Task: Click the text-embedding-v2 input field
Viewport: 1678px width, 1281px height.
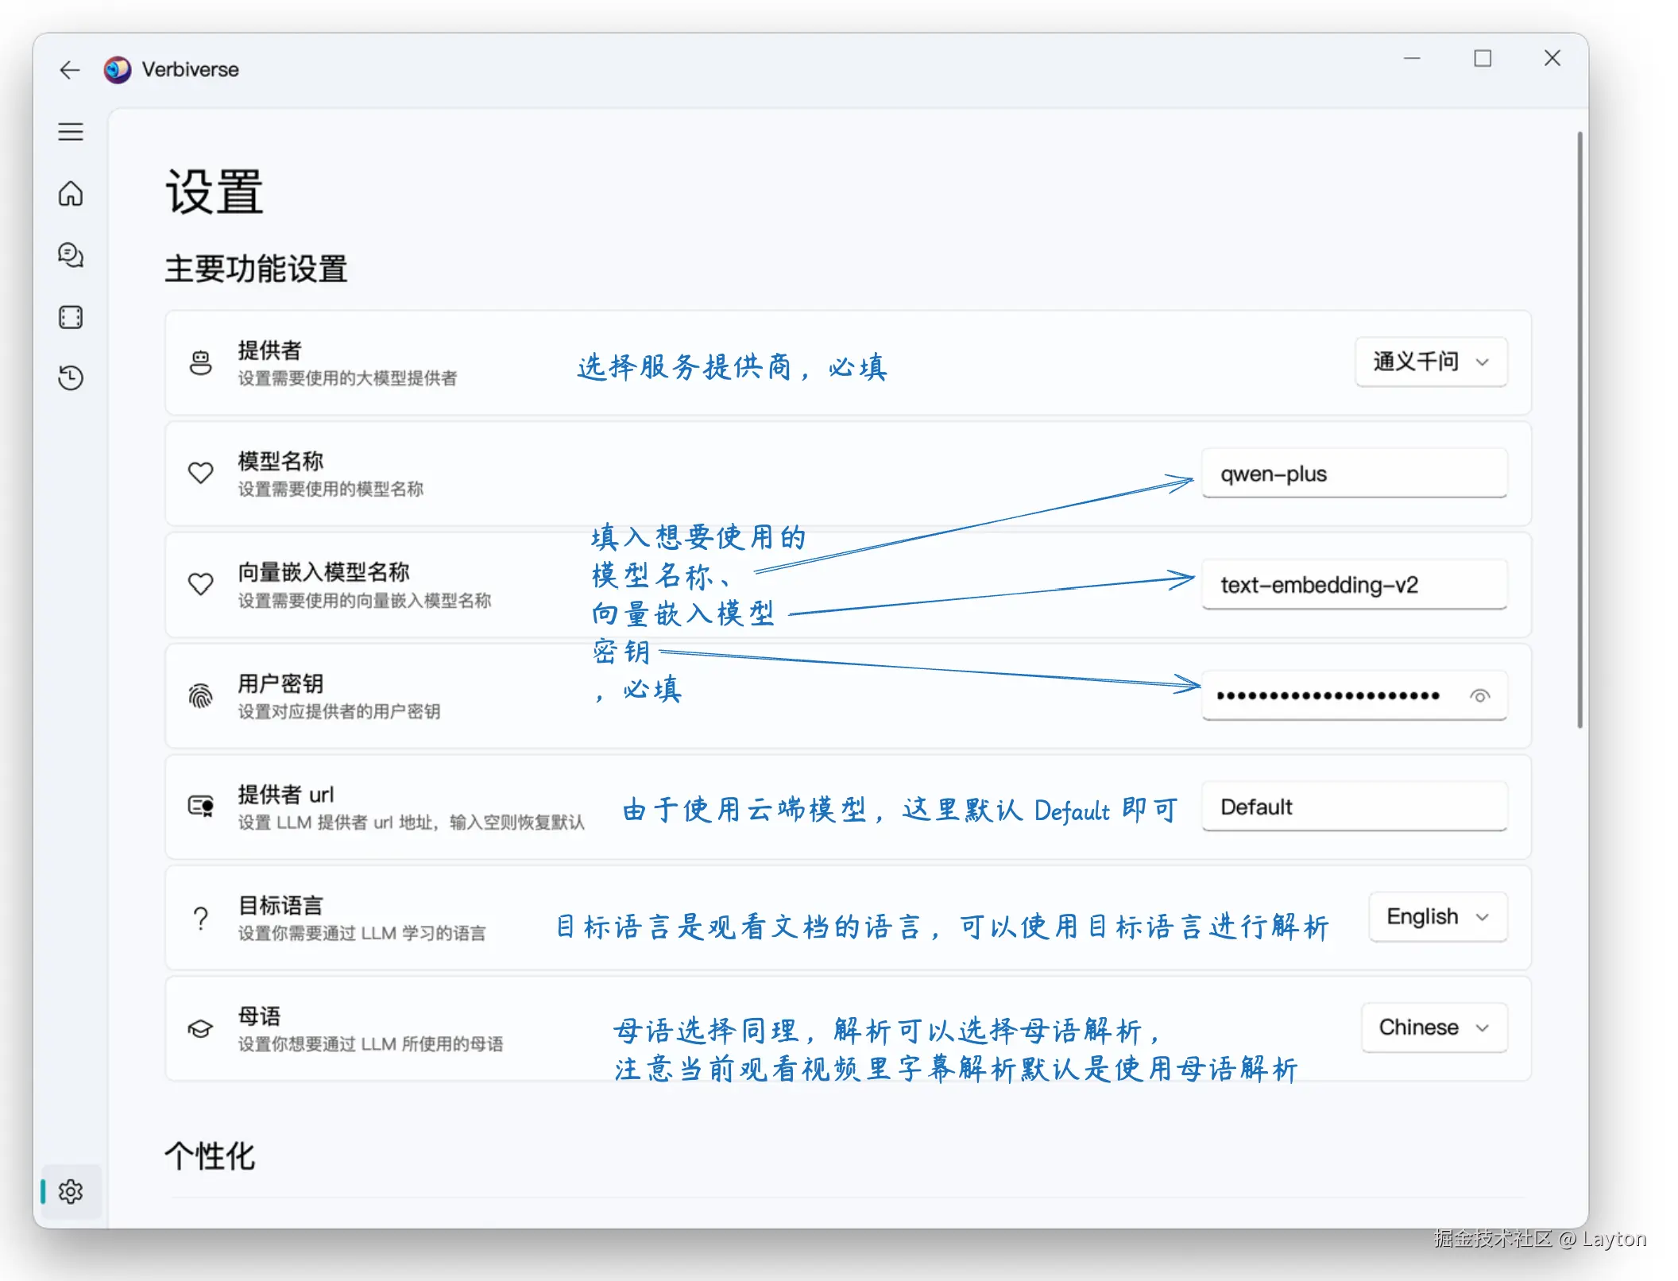Action: 1354,585
